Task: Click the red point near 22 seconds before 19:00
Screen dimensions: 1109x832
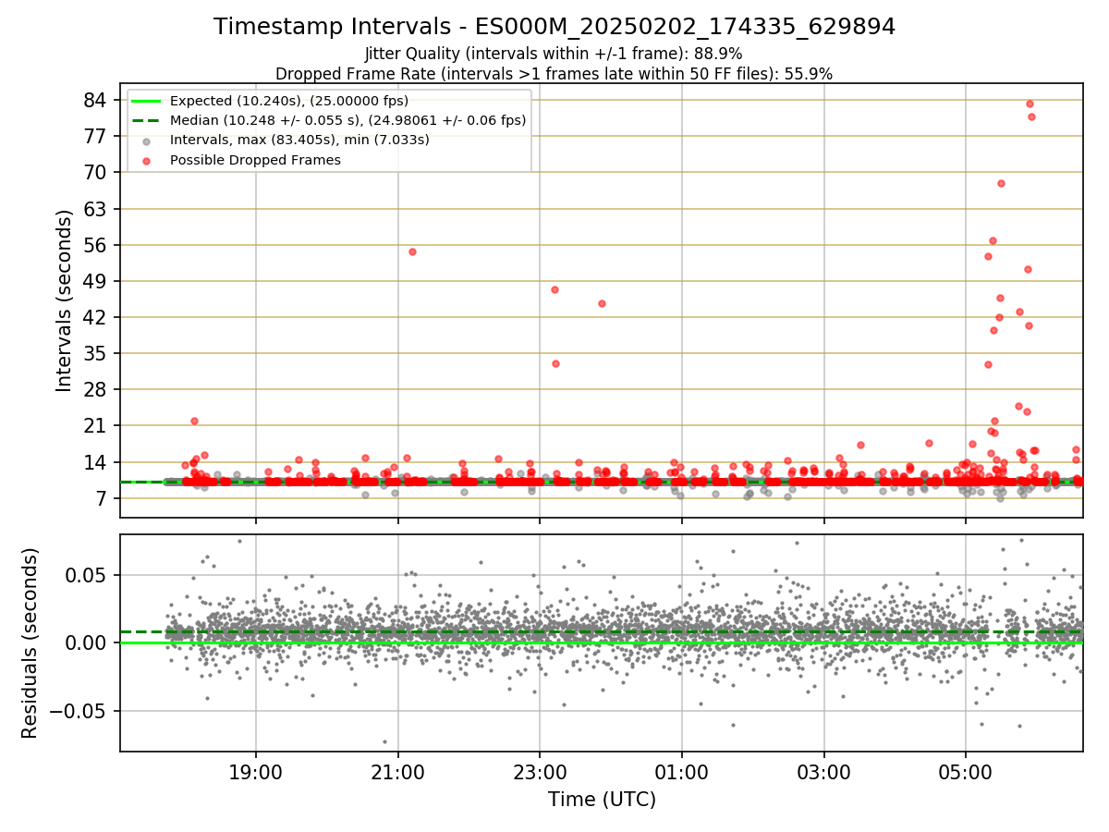Action: click(x=194, y=421)
